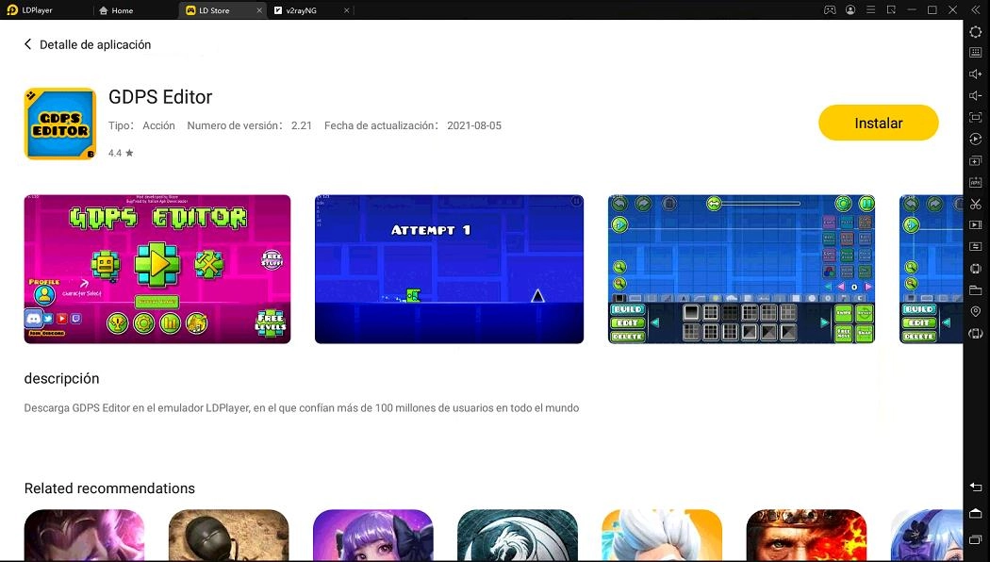This screenshot has height=562, width=990.
Task: Click the description text about LDPlayer emulator
Action: pyautogui.click(x=301, y=408)
